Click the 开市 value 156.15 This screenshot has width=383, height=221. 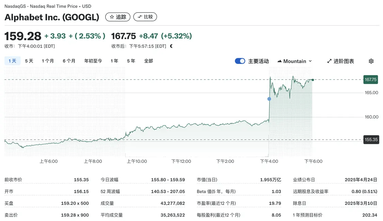point(81,191)
